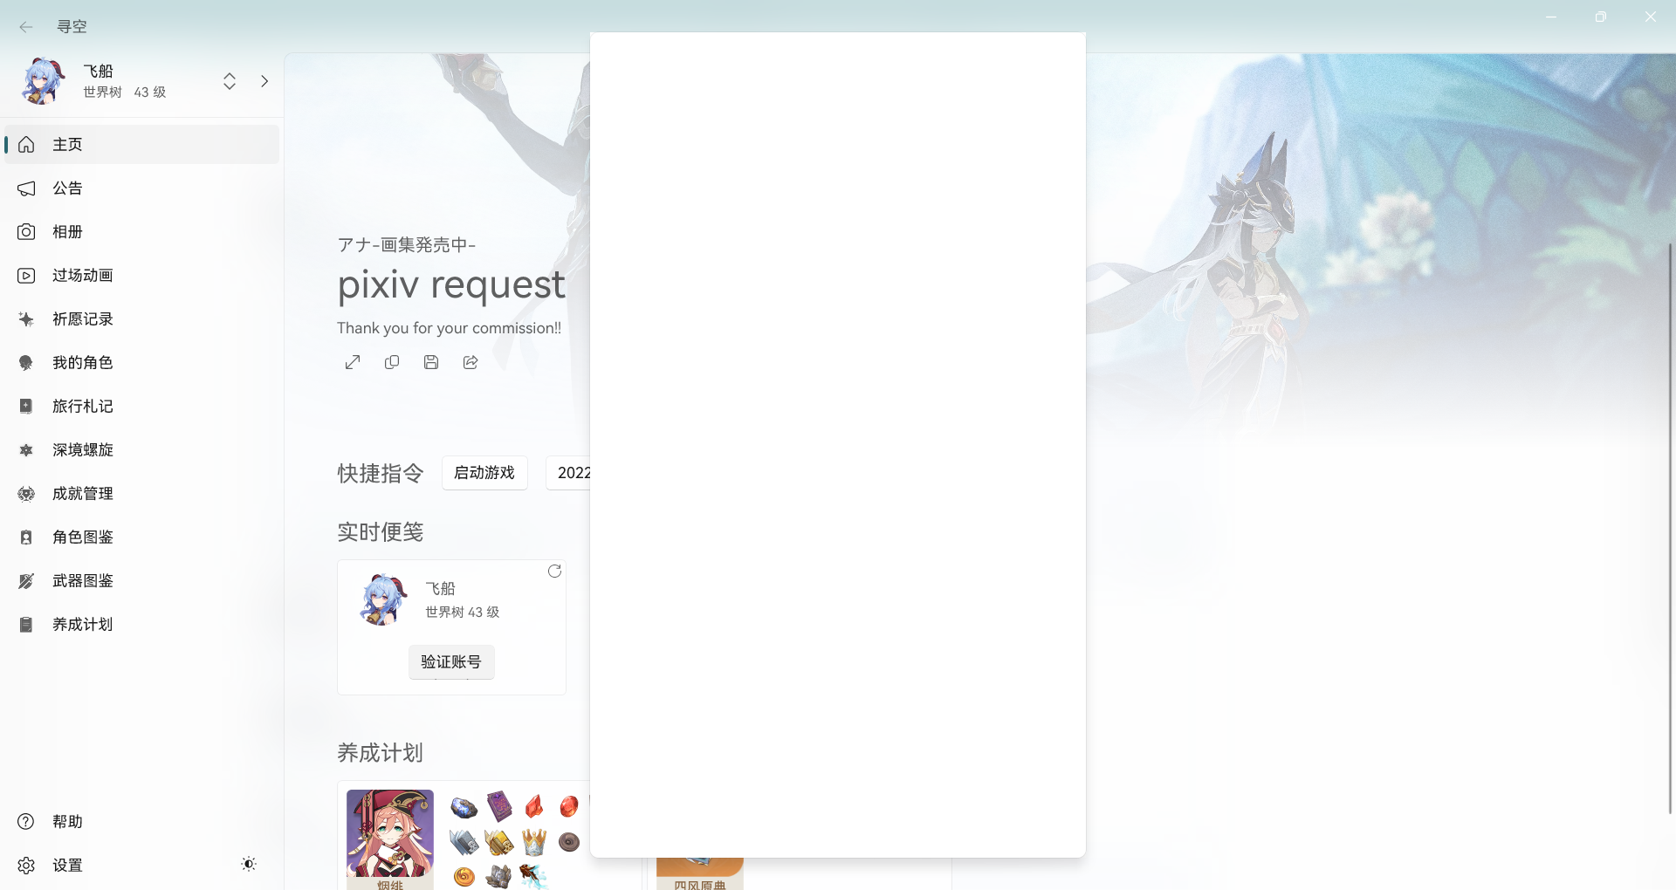This screenshot has height=890, width=1676.
Task: Open the 深境螺旋 Spiral Abyss page
Action: pos(83,449)
